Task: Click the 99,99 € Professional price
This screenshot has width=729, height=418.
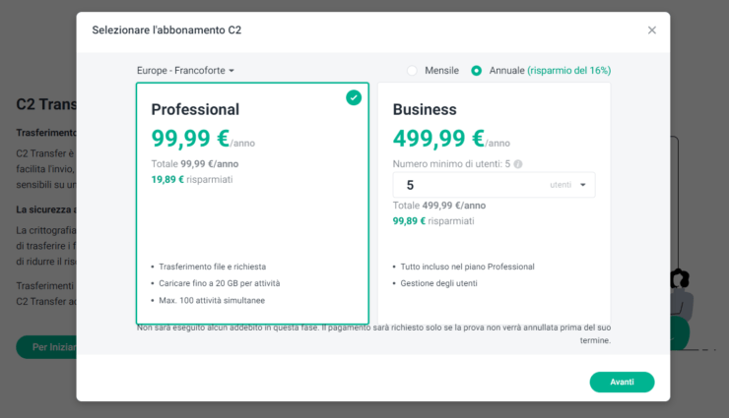Action: (x=189, y=139)
